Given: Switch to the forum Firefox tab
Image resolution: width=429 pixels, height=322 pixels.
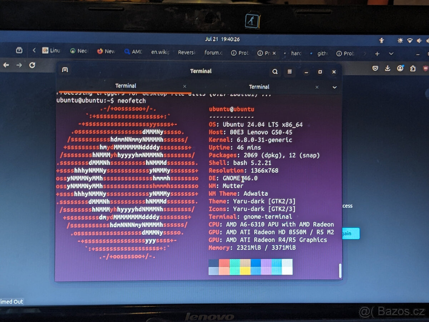Looking at the screenshot, I should 213,53.
